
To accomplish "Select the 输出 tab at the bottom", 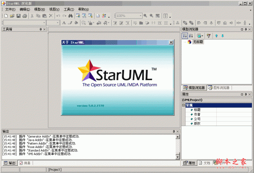I will [x=10, y=163].
